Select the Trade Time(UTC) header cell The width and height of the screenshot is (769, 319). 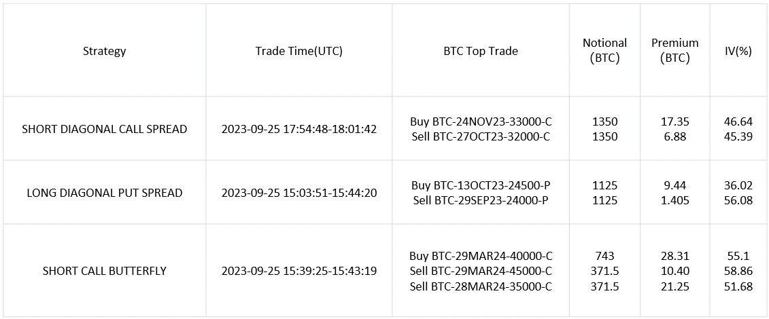[x=298, y=51]
